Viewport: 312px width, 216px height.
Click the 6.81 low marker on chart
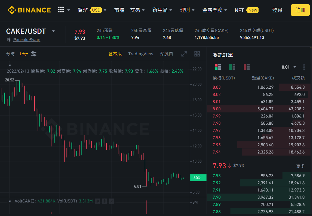click(x=138, y=186)
